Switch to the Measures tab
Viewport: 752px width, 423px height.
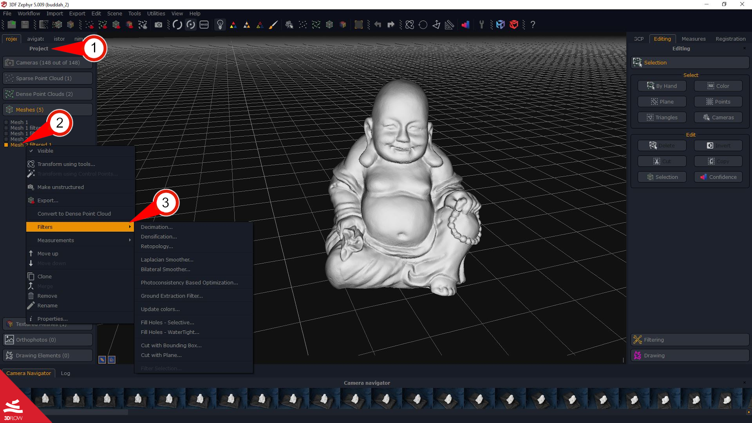click(x=693, y=39)
